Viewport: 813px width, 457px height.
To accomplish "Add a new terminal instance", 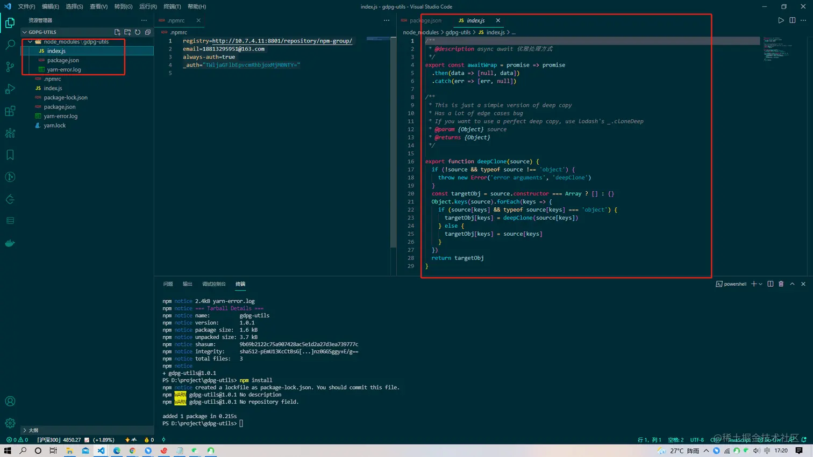I will [x=754, y=284].
